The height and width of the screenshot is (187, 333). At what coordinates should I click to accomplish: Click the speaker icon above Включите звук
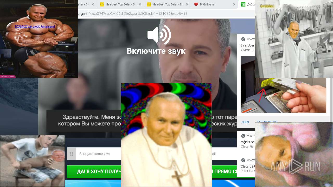coord(159,35)
